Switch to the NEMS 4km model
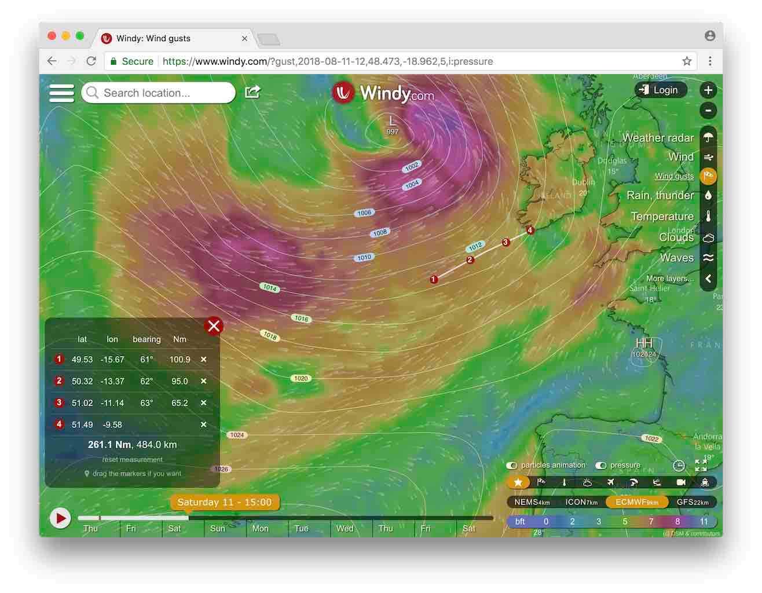The height and width of the screenshot is (593, 762). pyautogui.click(x=532, y=502)
